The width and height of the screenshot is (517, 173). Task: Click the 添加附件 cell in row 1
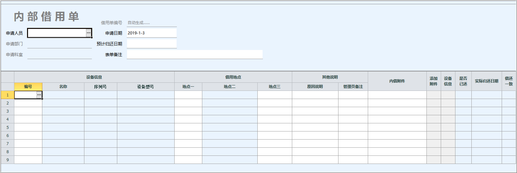click(434, 95)
